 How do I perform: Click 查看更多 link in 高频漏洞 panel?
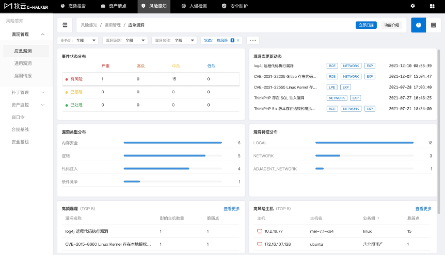coord(232,209)
